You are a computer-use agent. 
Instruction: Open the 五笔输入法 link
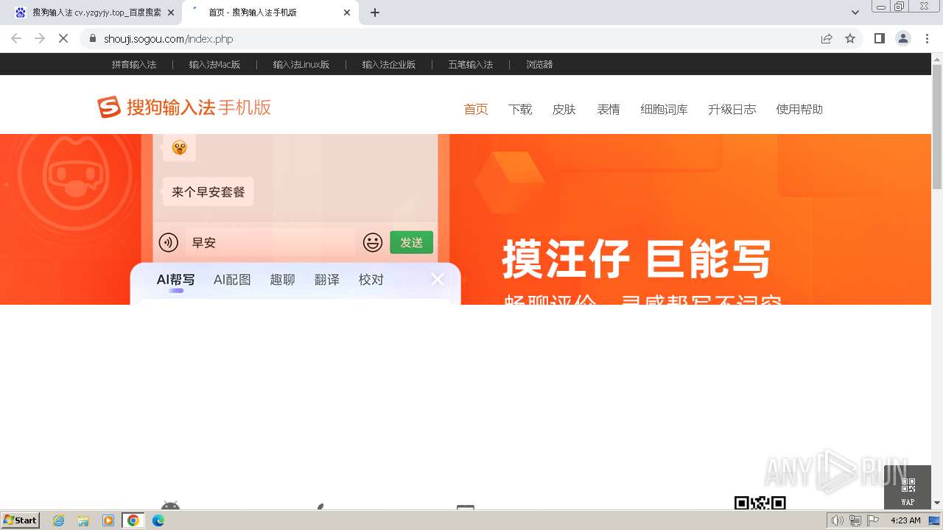coord(470,65)
